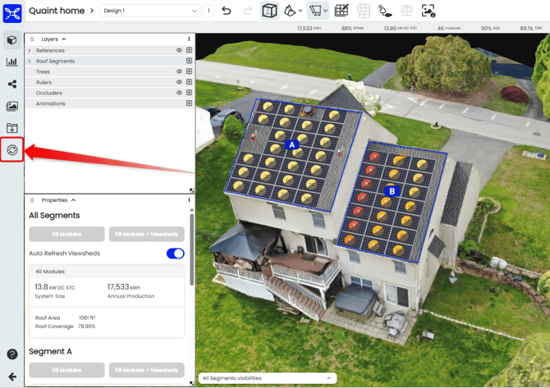Viewport: 550px width, 388px height.
Task: Select the 3D cube view tool
Action: (269, 11)
